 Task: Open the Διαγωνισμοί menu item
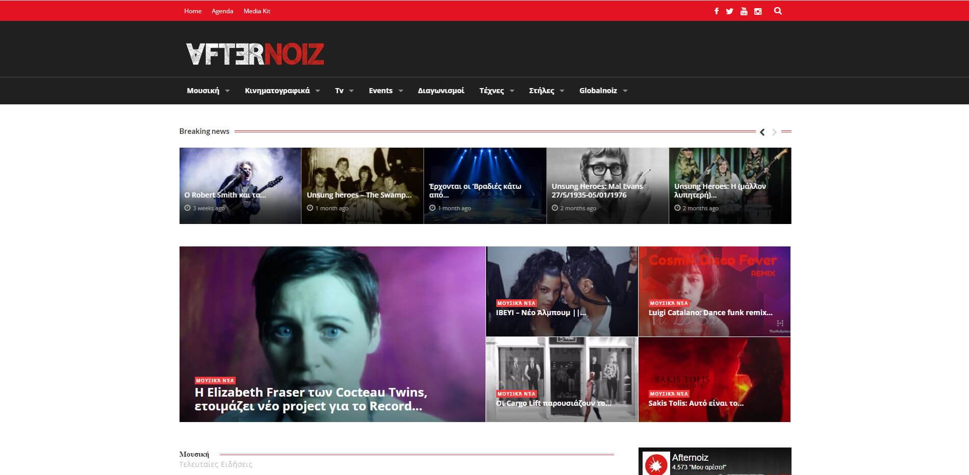pyautogui.click(x=441, y=91)
